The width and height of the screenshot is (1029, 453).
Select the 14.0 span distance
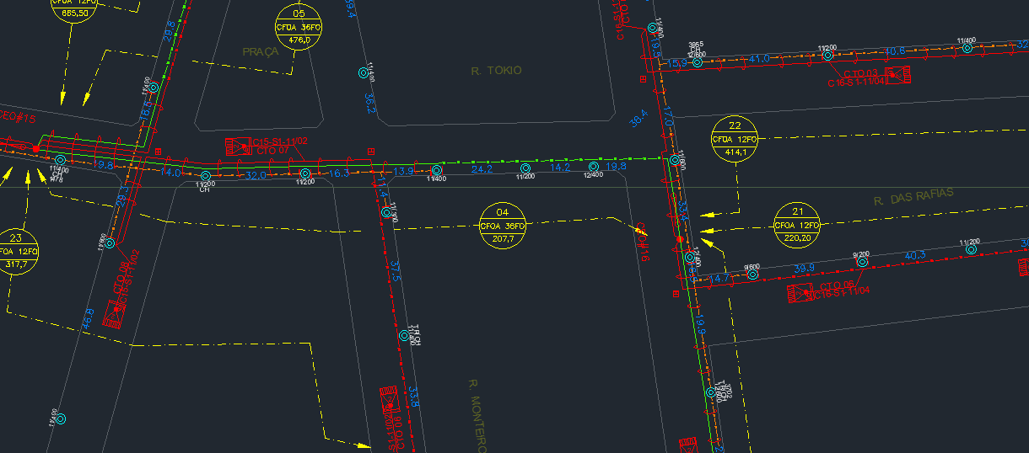pyautogui.click(x=170, y=172)
